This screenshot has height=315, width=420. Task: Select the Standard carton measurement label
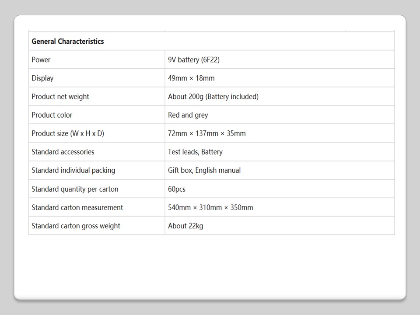(x=77, y=207)
